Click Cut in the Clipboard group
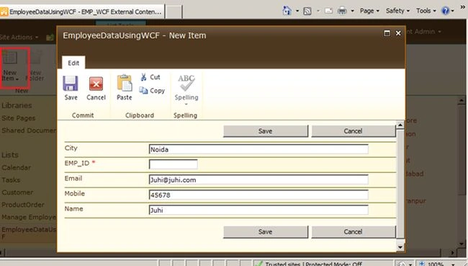This screenshot has width=468, height=266. 150,77
